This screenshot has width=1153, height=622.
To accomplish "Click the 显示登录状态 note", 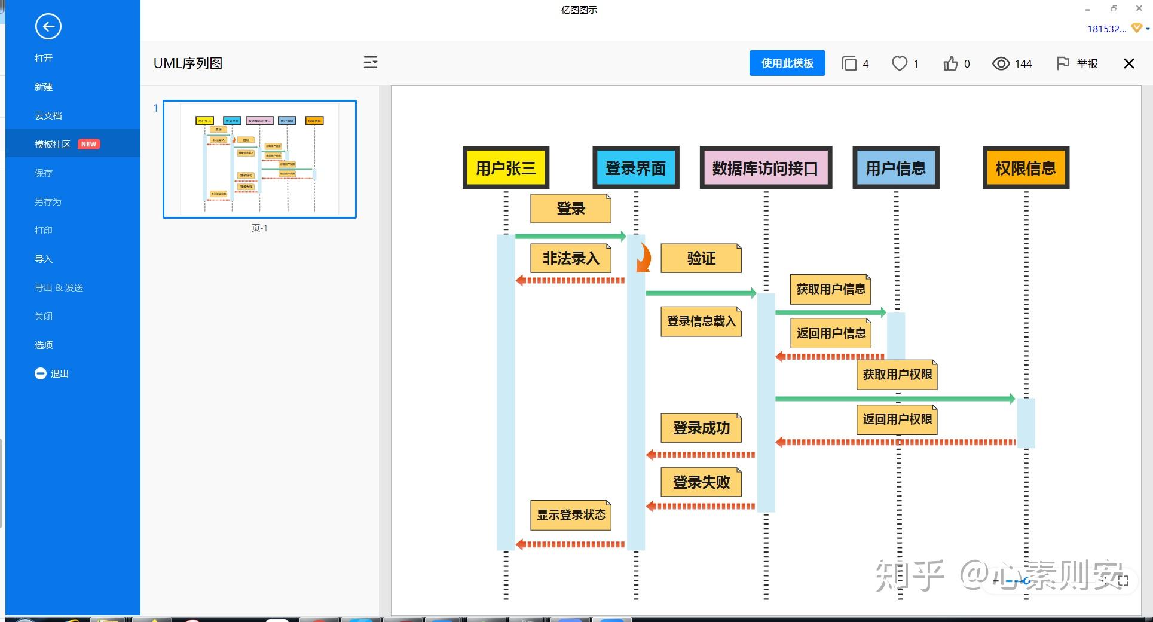I will pyautogui.click(x=571, y=515).
